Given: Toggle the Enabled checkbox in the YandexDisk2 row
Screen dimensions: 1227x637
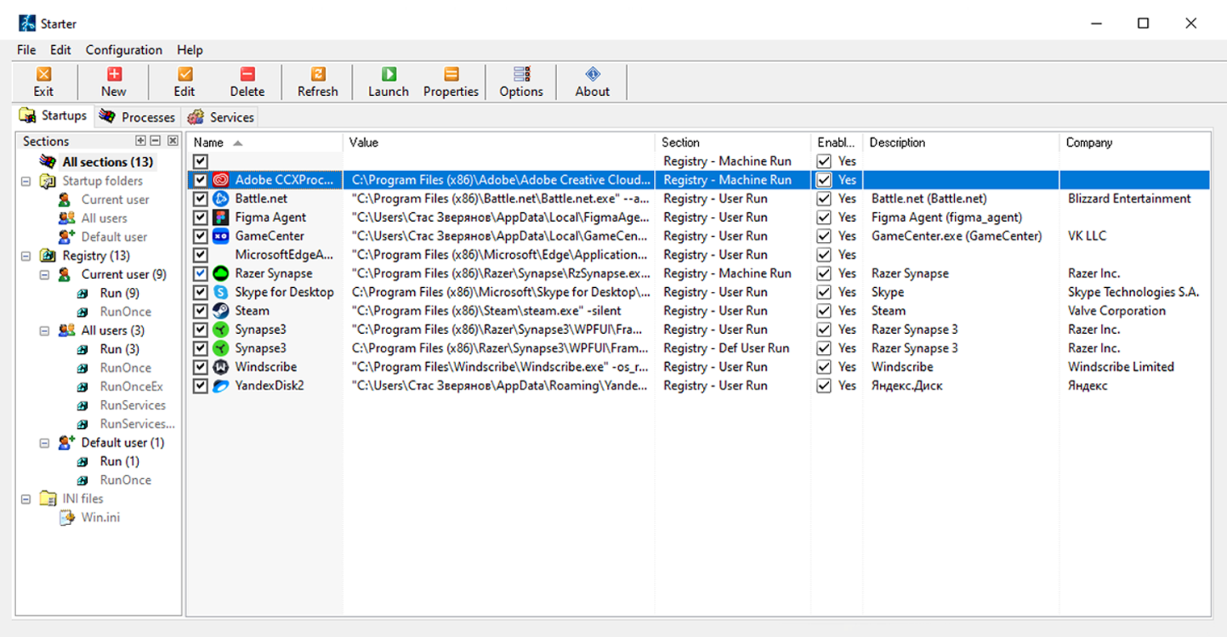Looking at the screenshot, I should point(823,385).
